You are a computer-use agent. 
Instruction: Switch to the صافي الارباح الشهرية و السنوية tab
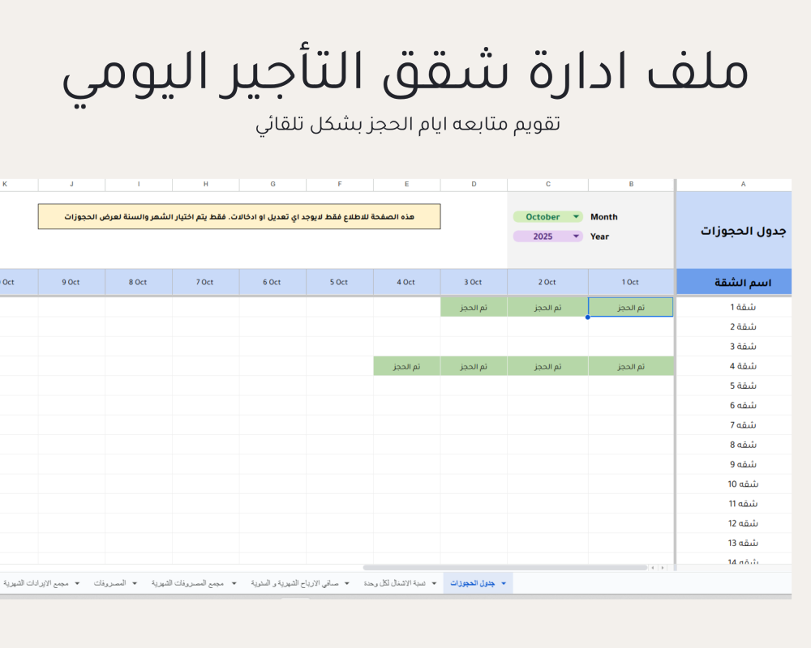[295, 583]
